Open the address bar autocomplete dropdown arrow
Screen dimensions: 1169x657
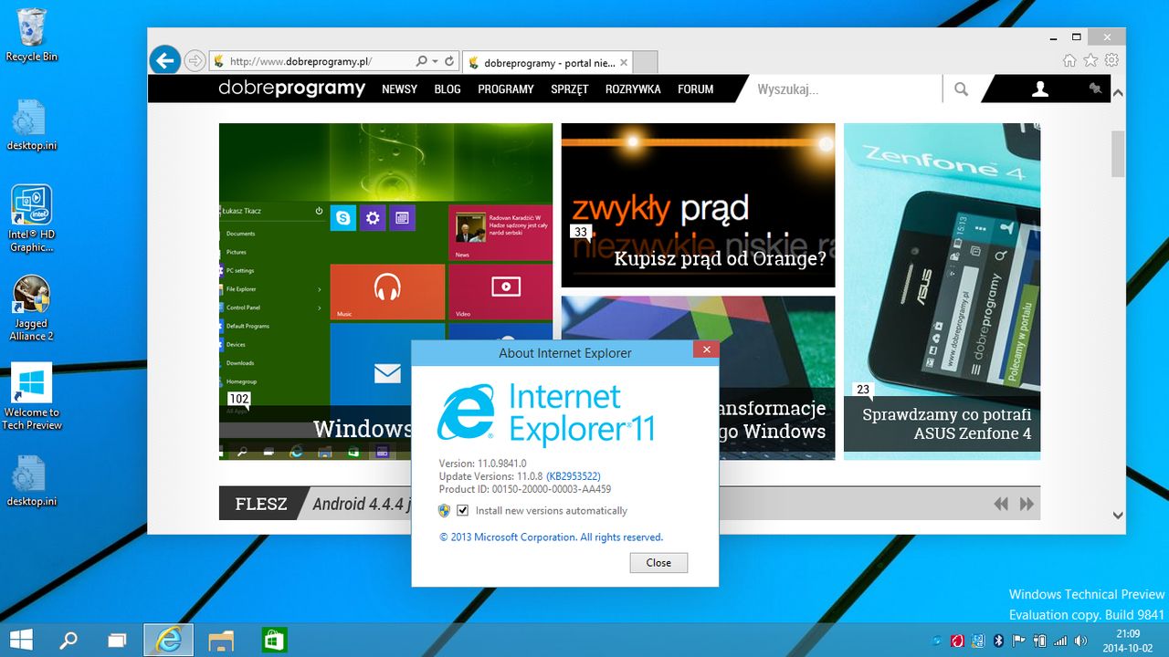pyautogui.click(x=435, y=61)
